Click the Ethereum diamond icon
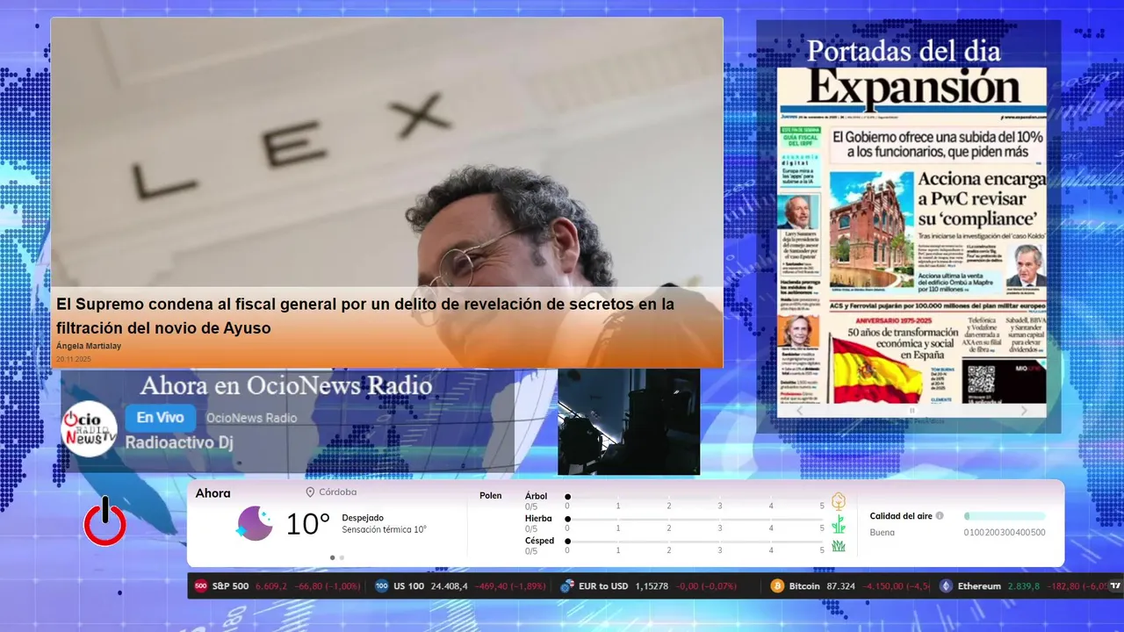Screen dimensions: 1124x632 pos(946,585)
